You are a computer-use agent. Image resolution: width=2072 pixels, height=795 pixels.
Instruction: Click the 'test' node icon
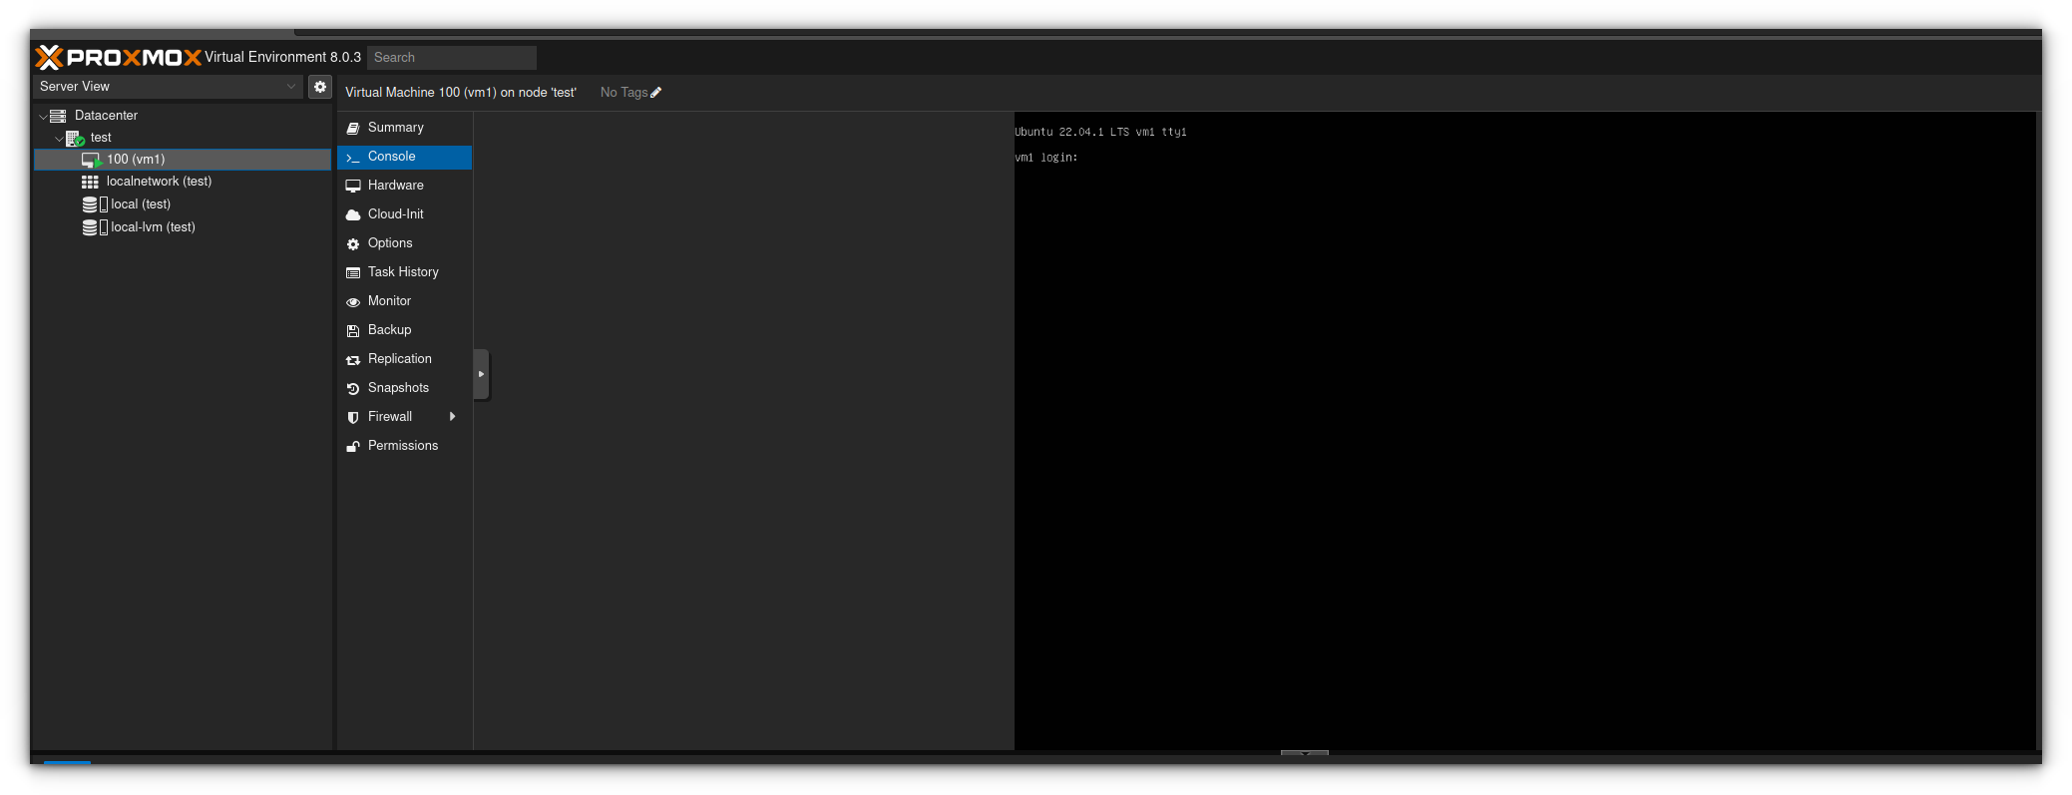pos(75,139)
